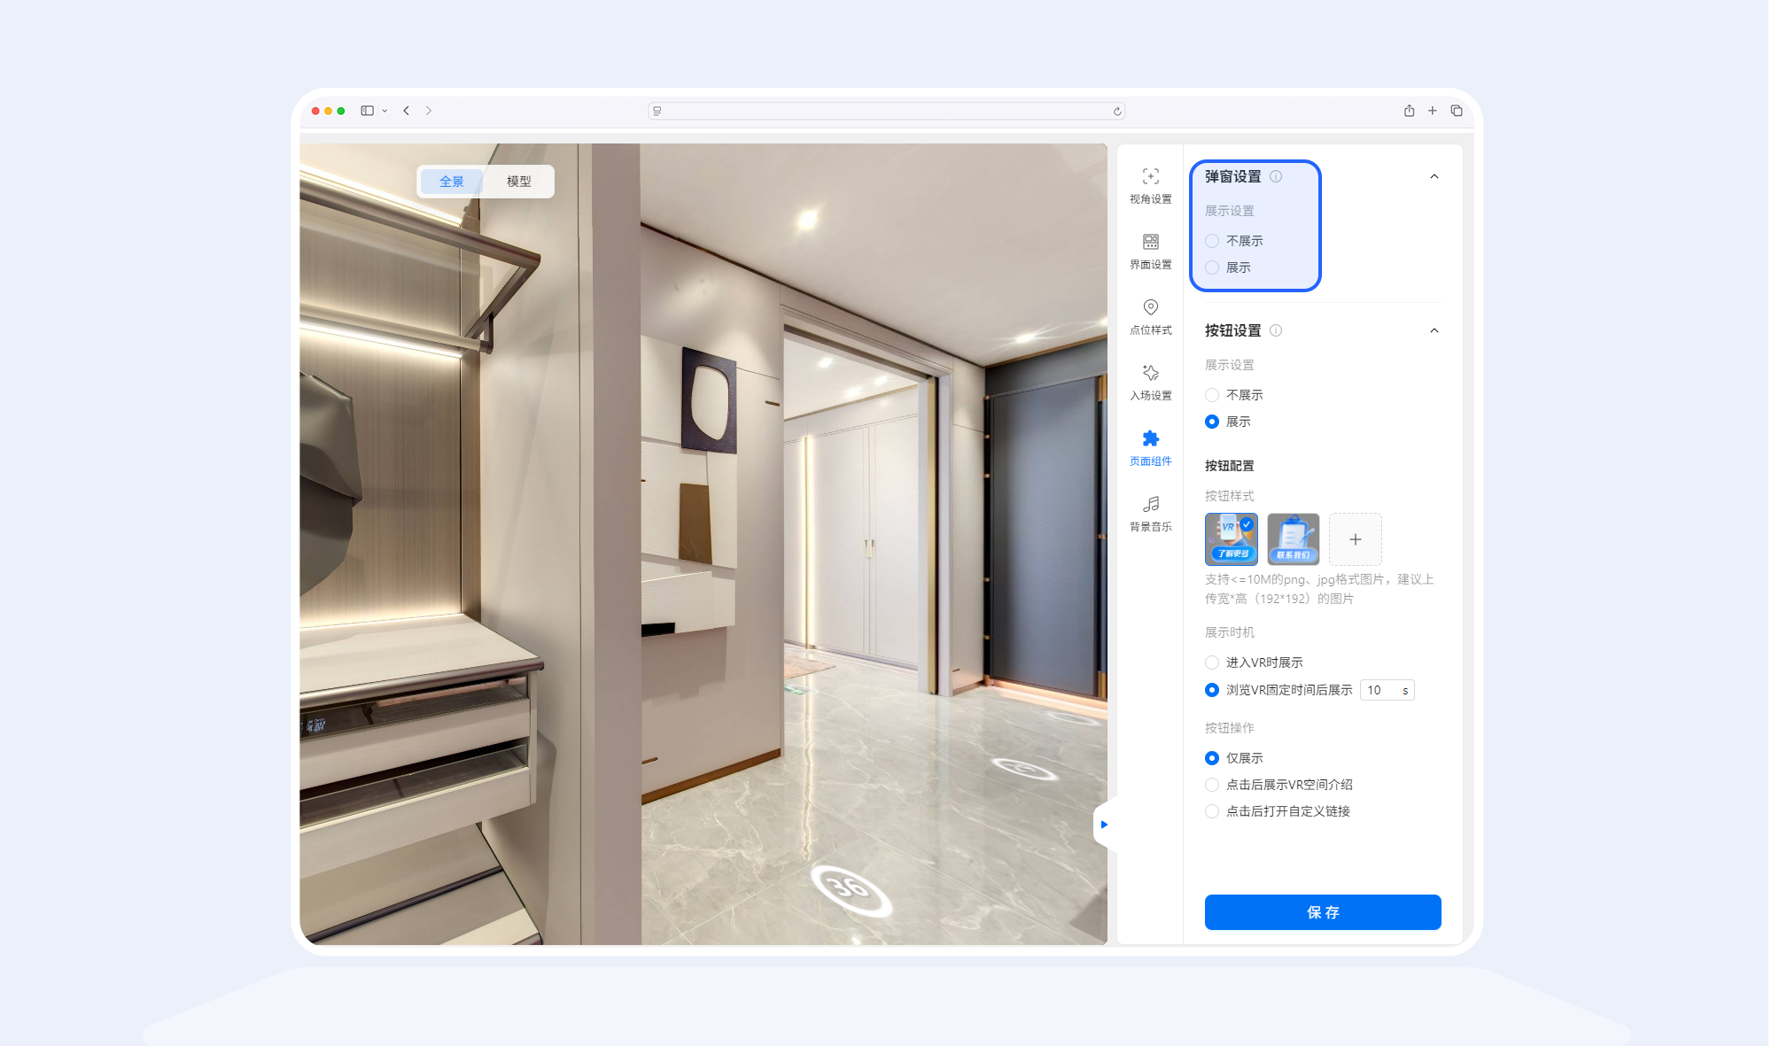Pick the 了解更多 VR button style
Screen dimensions: 1772x1046
pyautogui.click(x=1231, y=539)
